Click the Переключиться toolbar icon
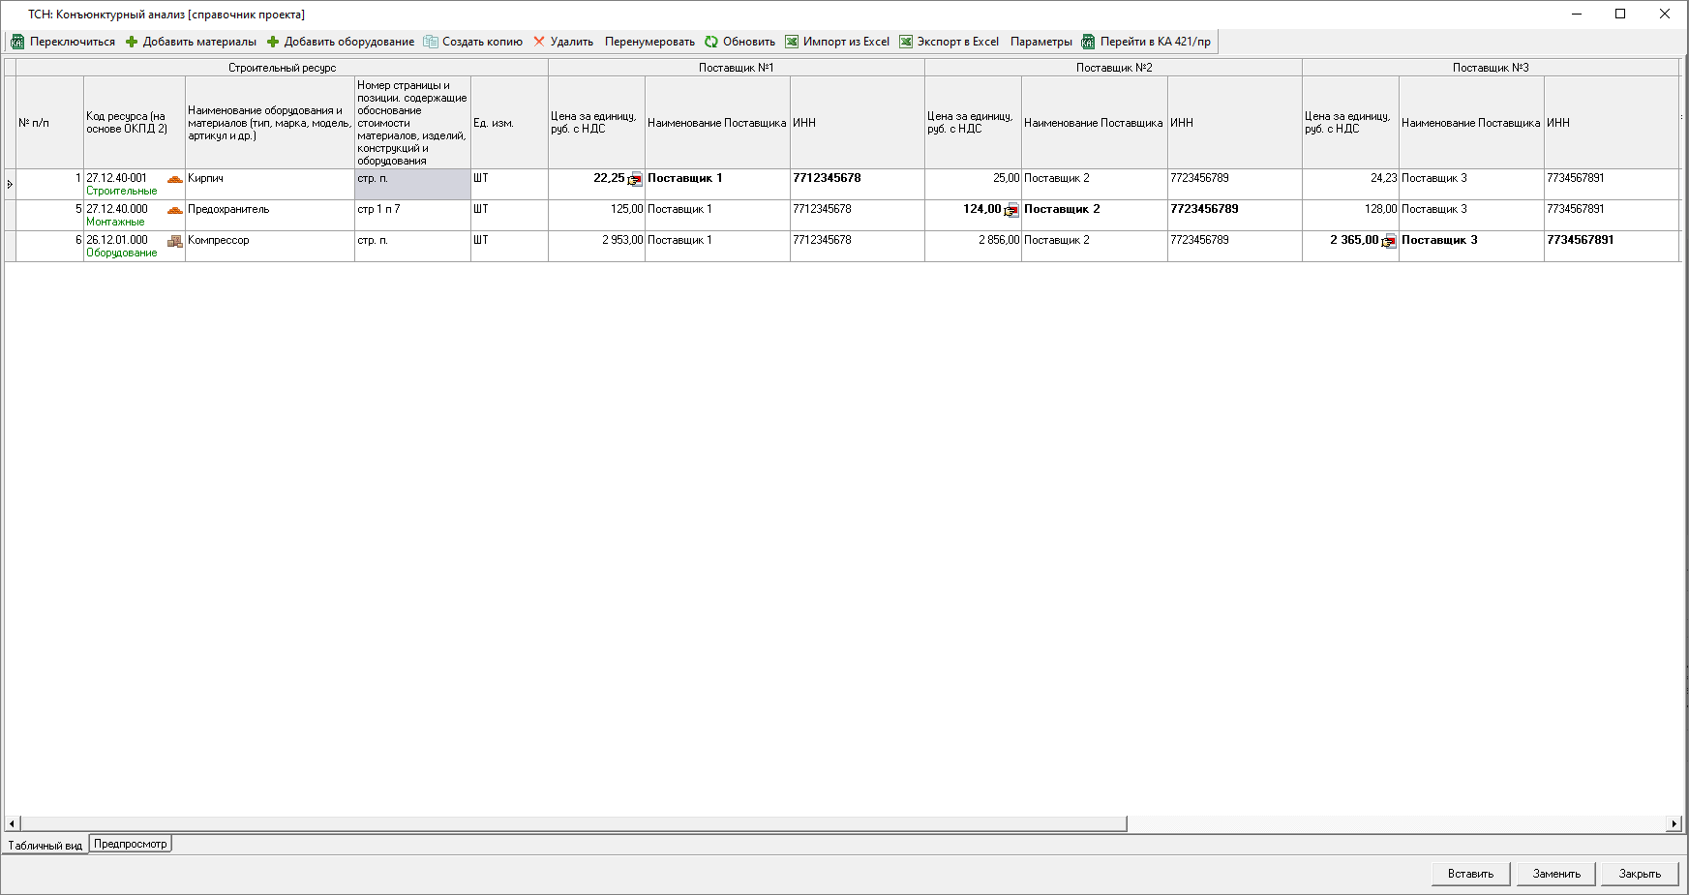Viewport: 1689px width, 895px height. pos(17,42)
